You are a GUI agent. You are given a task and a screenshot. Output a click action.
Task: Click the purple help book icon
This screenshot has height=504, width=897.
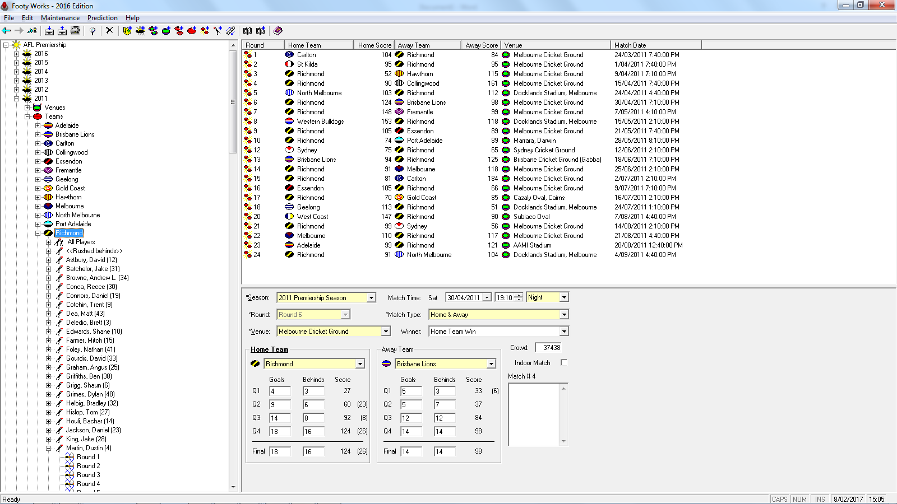(278, 31)
